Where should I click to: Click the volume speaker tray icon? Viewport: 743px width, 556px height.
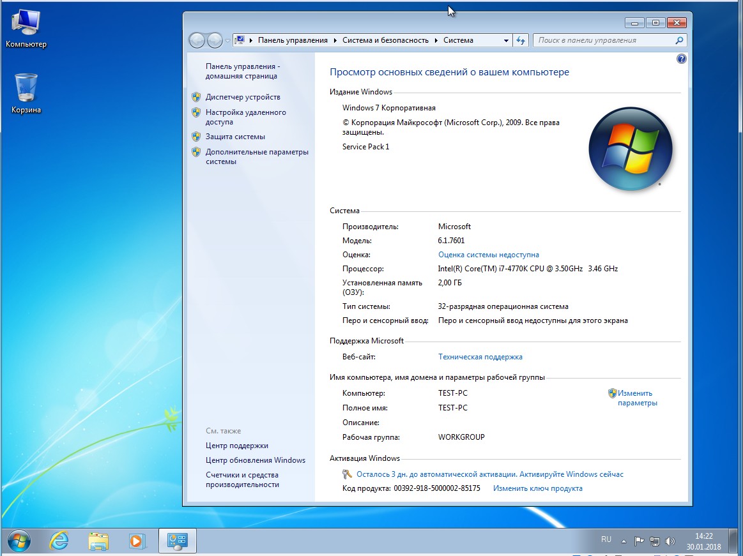pos(670,541)
